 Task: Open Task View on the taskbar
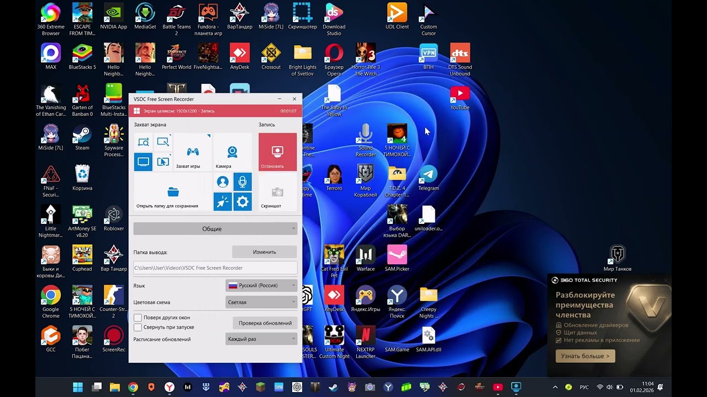[97, 387]
